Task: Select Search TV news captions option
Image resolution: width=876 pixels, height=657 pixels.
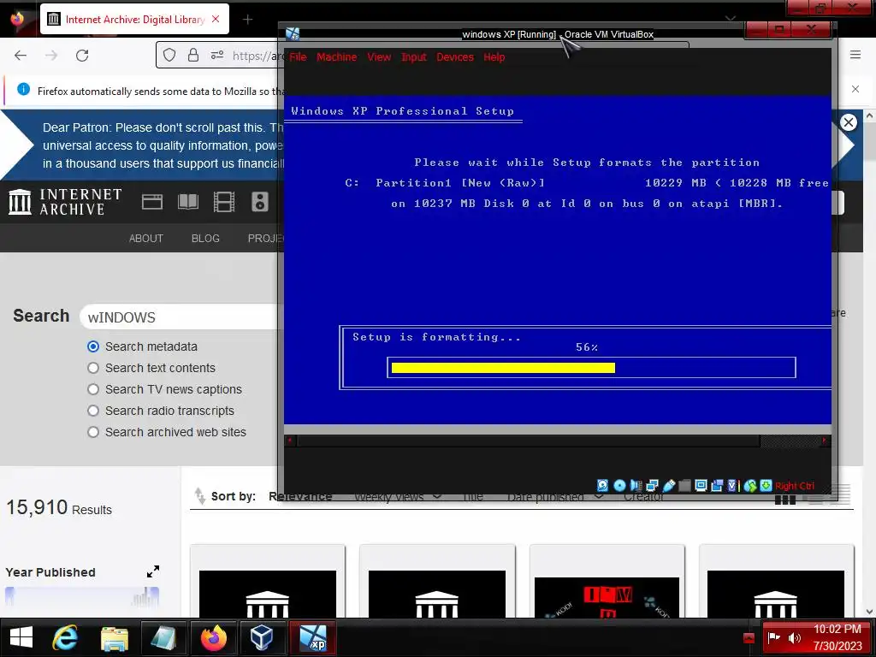Action: click(x=93, y=389)
